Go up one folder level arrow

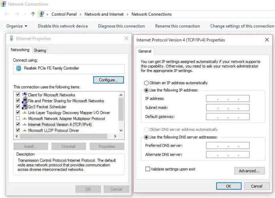click(x=33, y=14)
